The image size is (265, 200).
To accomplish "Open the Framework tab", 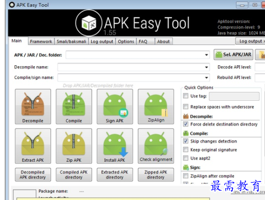I will pyautogui.click(x=41, y=41).
